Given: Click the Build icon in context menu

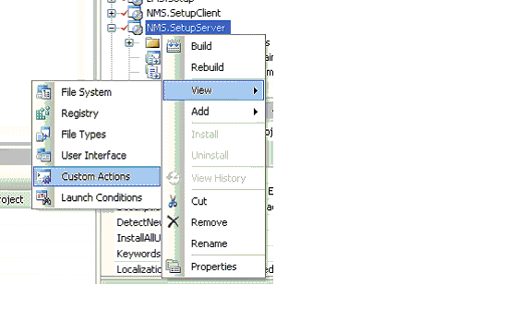Looking at the screenshot, I should [x=174, y=46].
